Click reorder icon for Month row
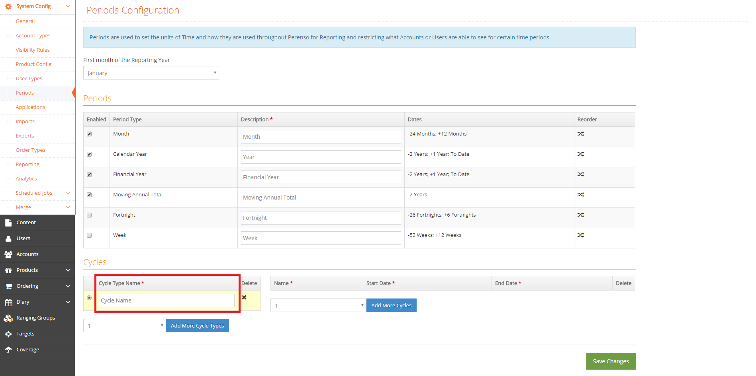 pyautogui.click(x=581, y=134)
